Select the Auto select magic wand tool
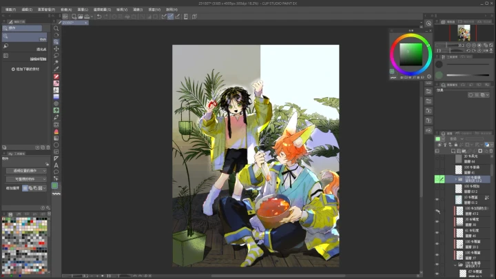Viewport: 496px width, 279px height. coord(56,63)
